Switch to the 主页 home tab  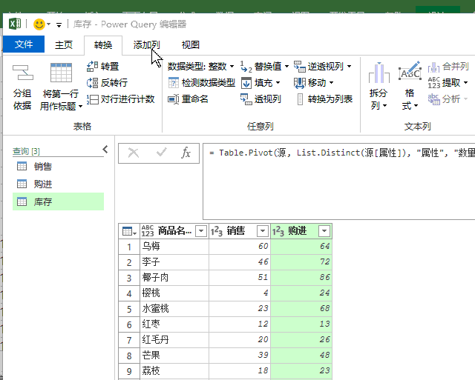[x=64, y=44]
